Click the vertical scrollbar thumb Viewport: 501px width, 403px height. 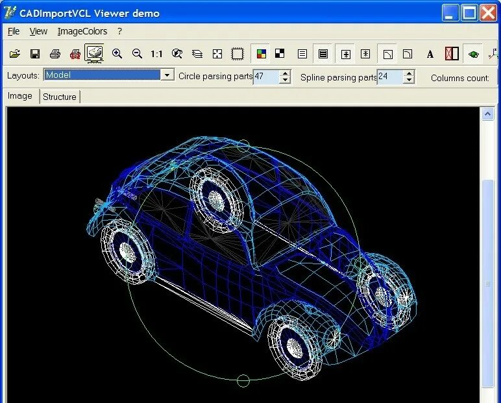coord(487,284)
